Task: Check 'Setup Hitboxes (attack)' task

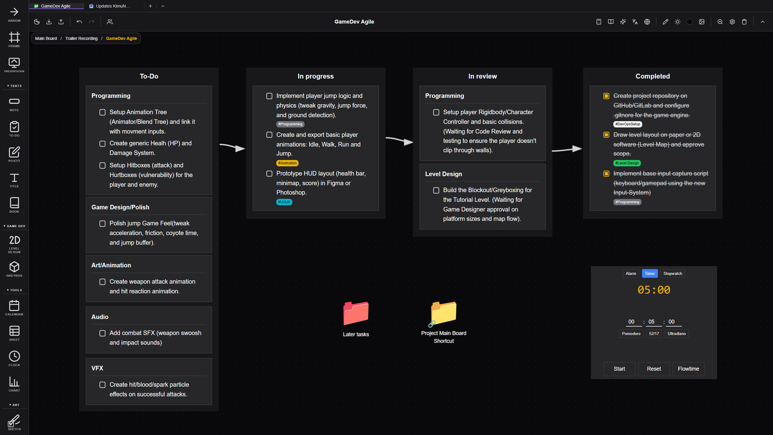Action: coord(102,166)
